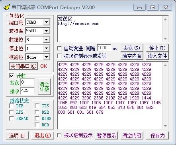The image size is (176, 145).
Task: Open the 端口号 COM3 dropdown
Action: (x=46, y=22)
